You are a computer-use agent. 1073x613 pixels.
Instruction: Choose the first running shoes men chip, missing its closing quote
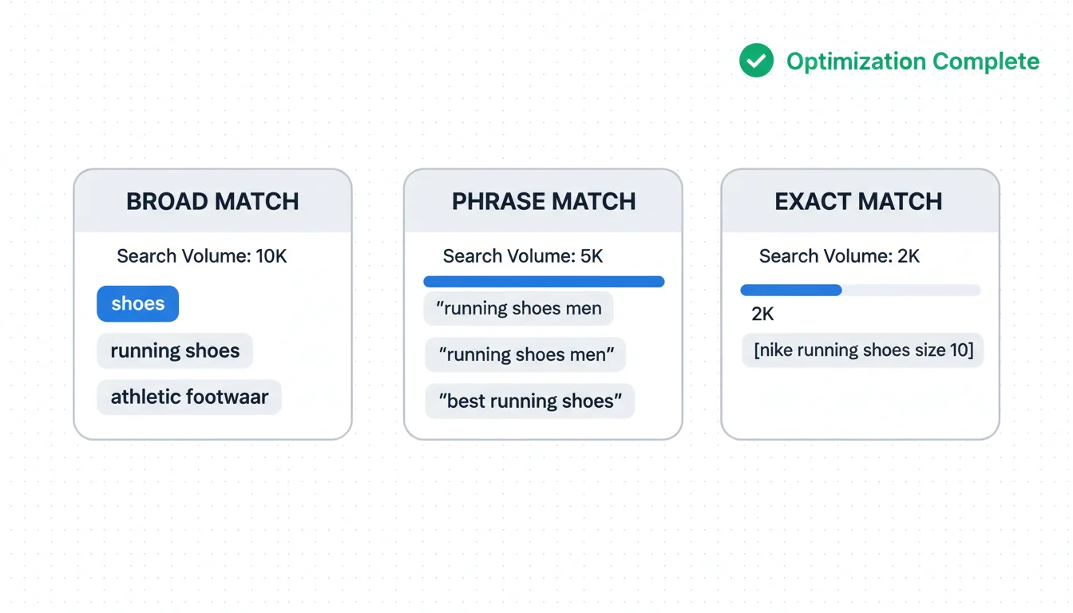pos(518,309)
